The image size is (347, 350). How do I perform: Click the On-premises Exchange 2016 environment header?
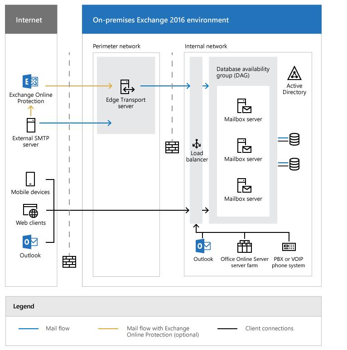click(202, 19)
